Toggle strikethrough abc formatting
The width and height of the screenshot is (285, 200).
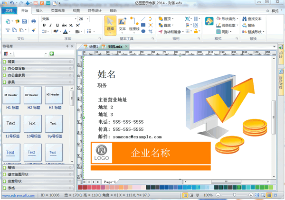click(64, 25)
